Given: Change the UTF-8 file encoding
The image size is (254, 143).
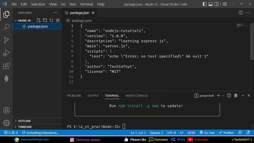Looking at the screenshot, I should 171,133.
